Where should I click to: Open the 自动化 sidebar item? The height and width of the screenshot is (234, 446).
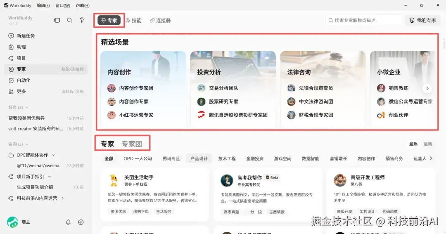(45, 80)
